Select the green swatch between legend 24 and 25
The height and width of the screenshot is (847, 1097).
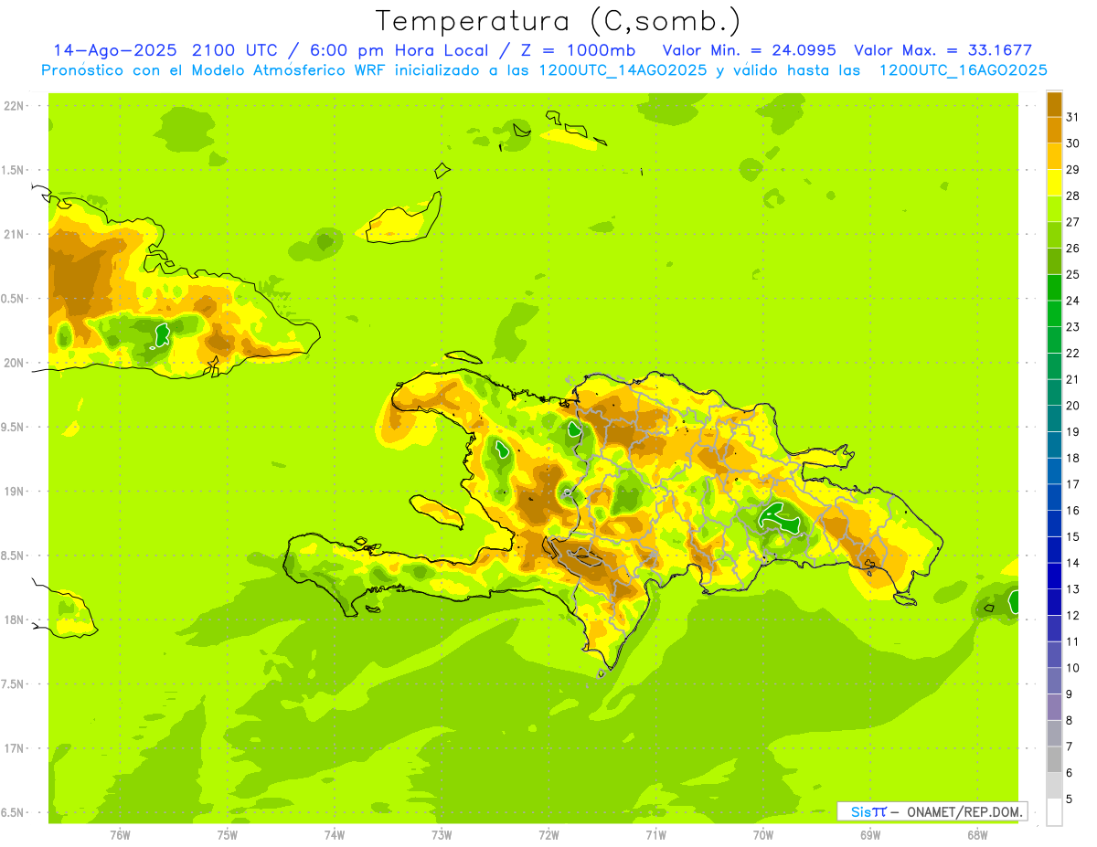pyautogui.click(x=1054, y=288)
